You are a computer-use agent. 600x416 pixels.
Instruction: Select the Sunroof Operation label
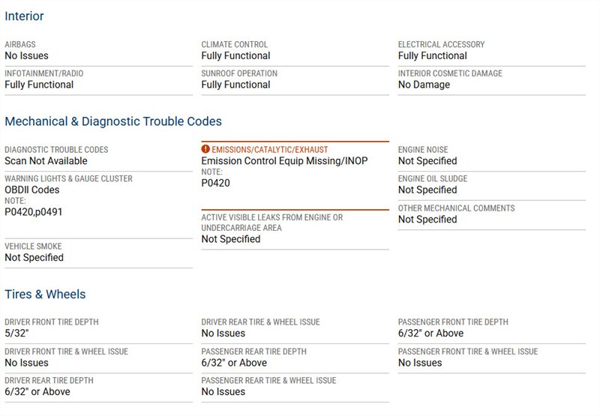tap(239, 74)
